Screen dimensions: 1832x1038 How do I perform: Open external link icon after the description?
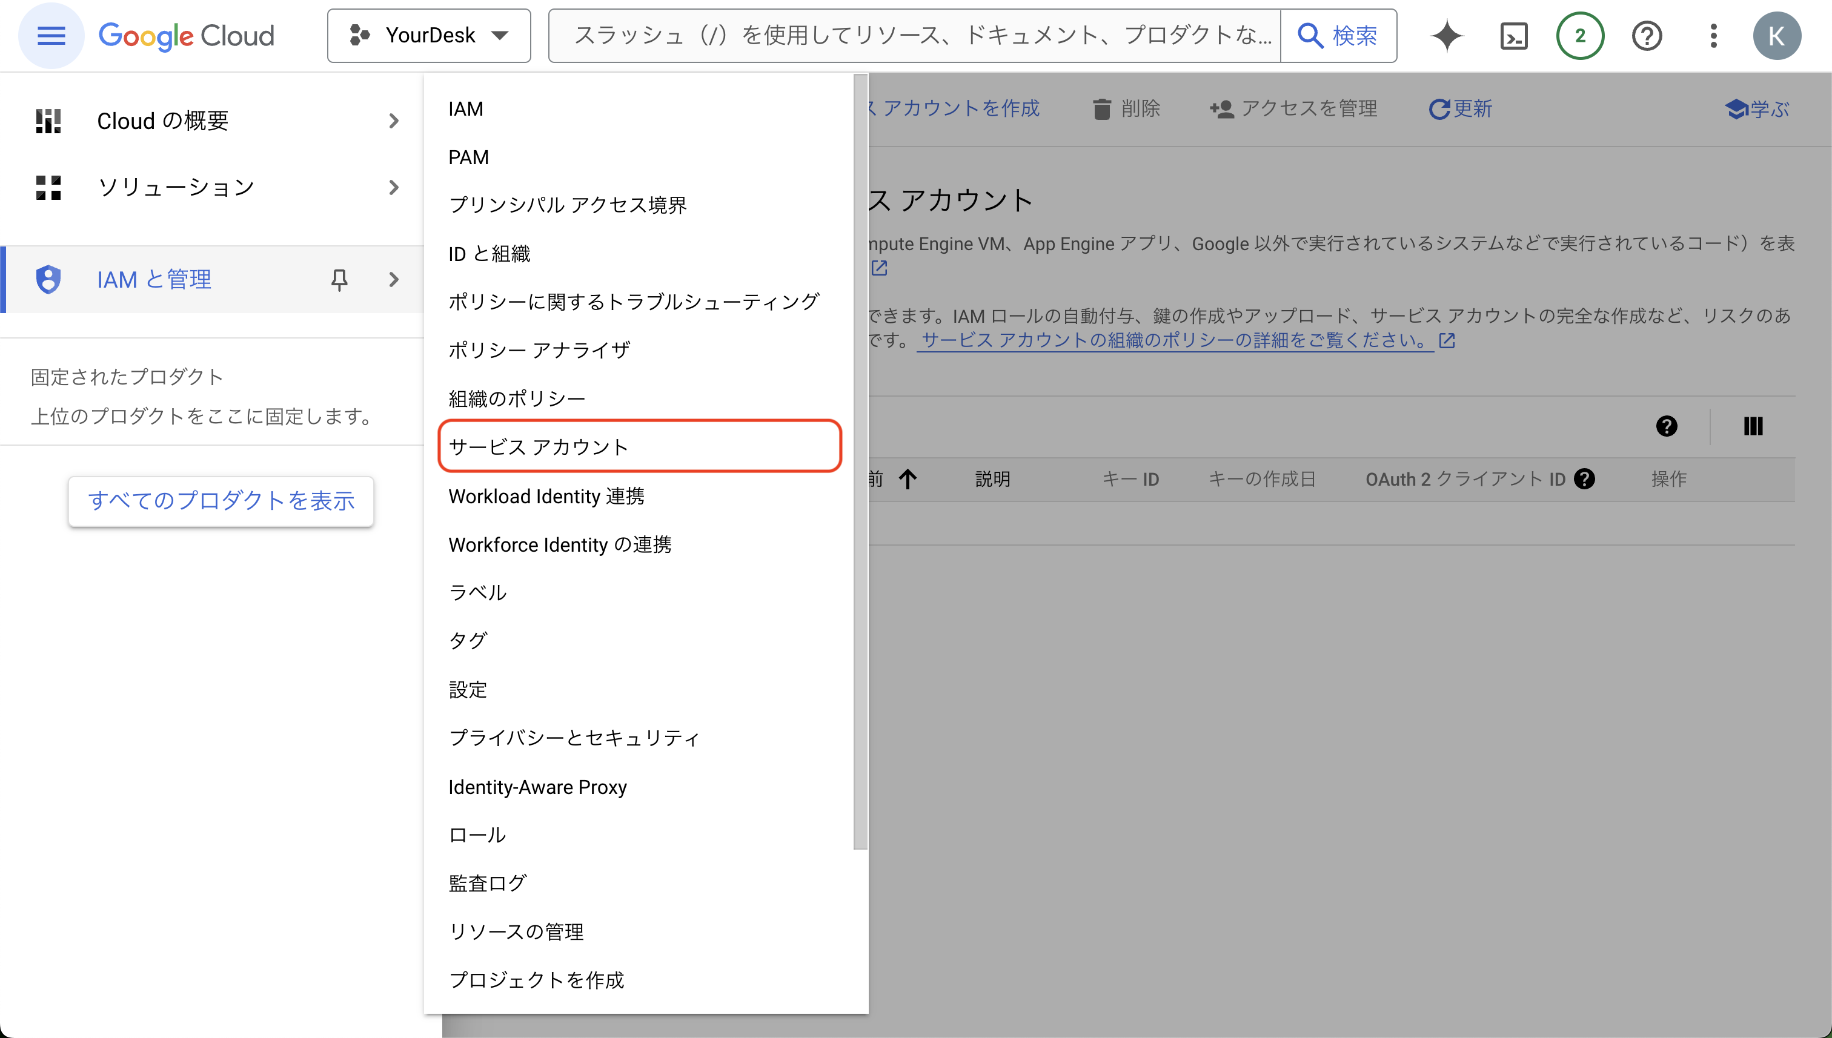click(878, 268)
